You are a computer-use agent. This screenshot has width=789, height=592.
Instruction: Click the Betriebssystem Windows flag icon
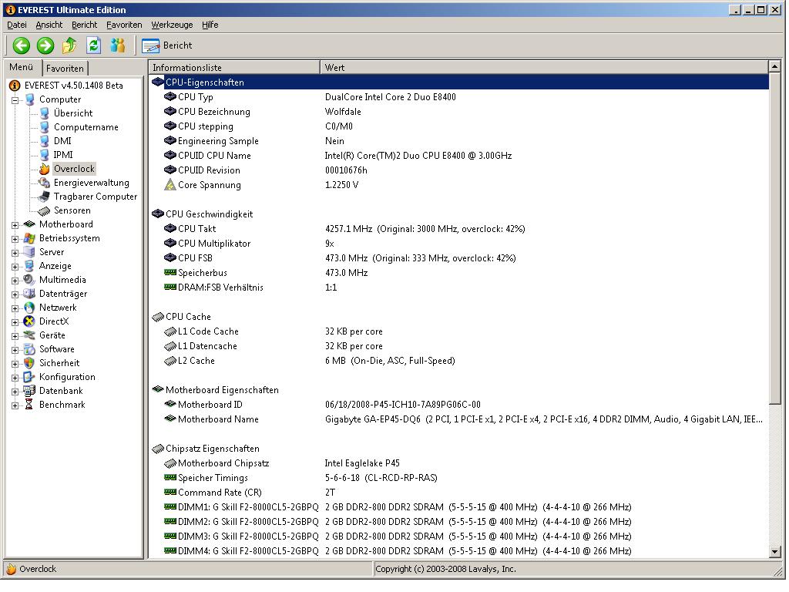pos(30,239)
